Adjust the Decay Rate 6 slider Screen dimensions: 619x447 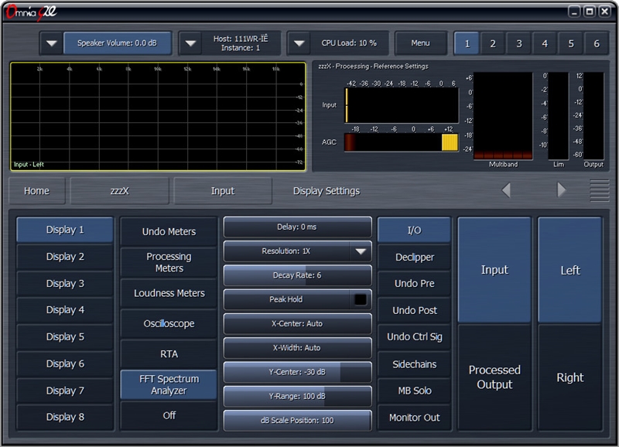pos(297,275)
